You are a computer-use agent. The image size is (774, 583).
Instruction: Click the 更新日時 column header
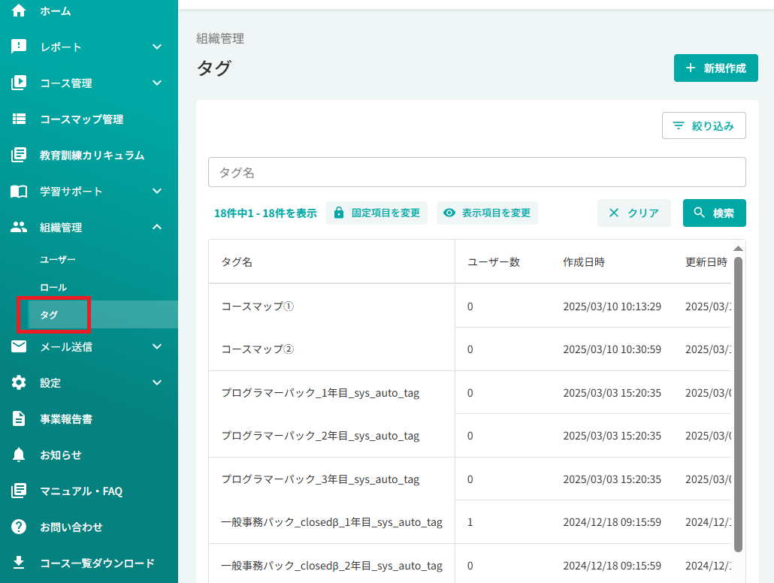(706, 262)
